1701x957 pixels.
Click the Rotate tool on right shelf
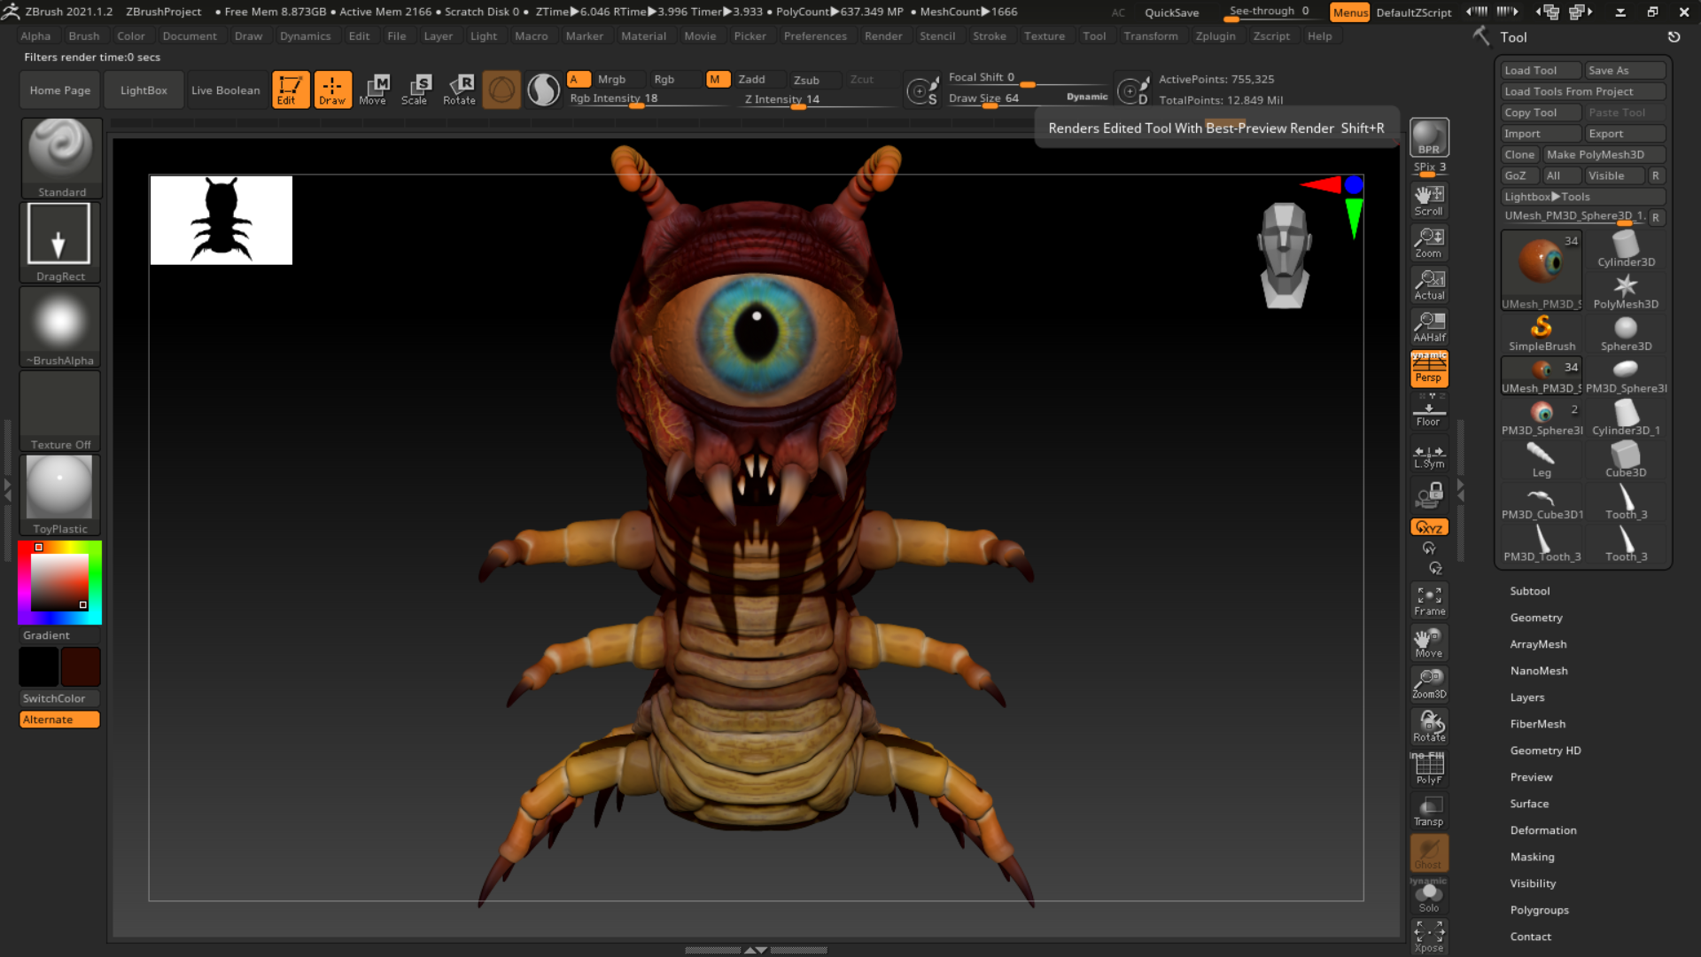(x=1428, y=726)
